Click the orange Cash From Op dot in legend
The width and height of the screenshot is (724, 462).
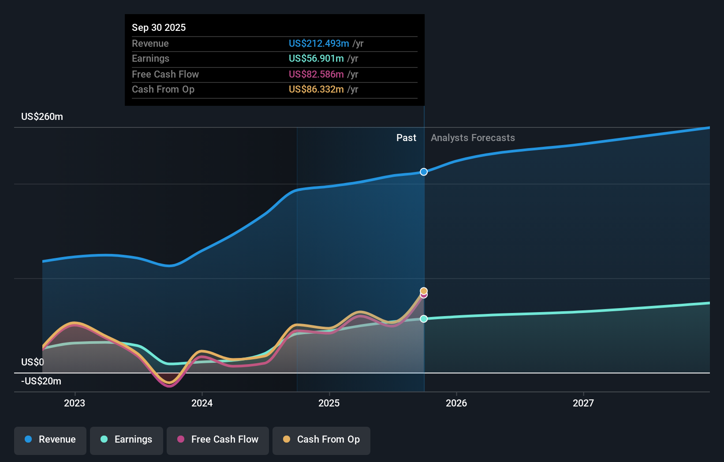(x=287, y=440)
